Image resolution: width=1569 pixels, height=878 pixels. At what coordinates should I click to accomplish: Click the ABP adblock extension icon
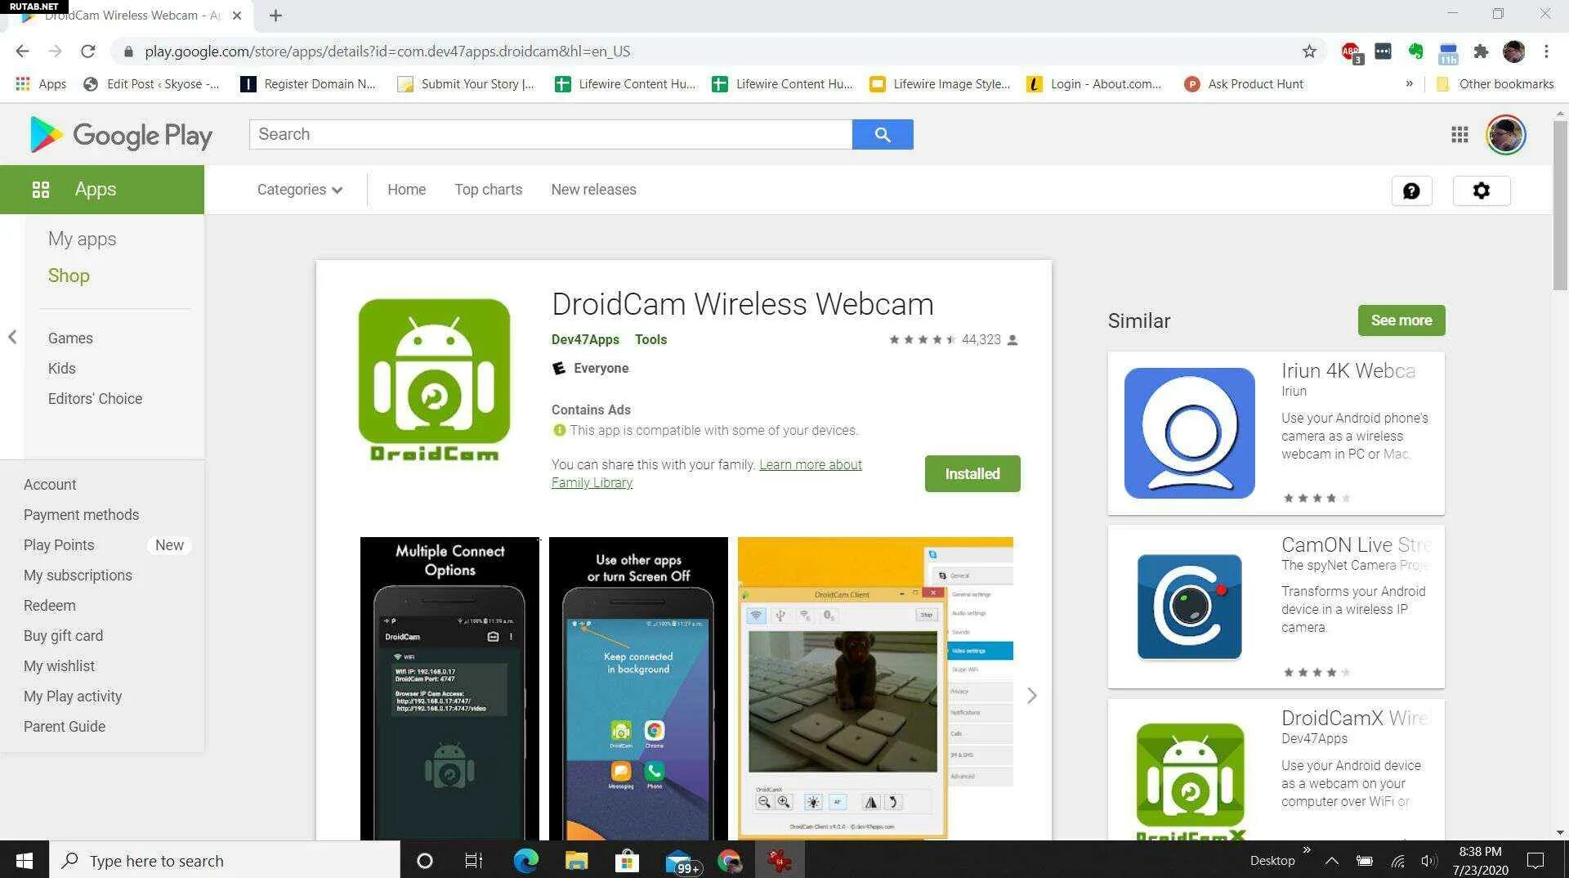[x=1352, y=52]
